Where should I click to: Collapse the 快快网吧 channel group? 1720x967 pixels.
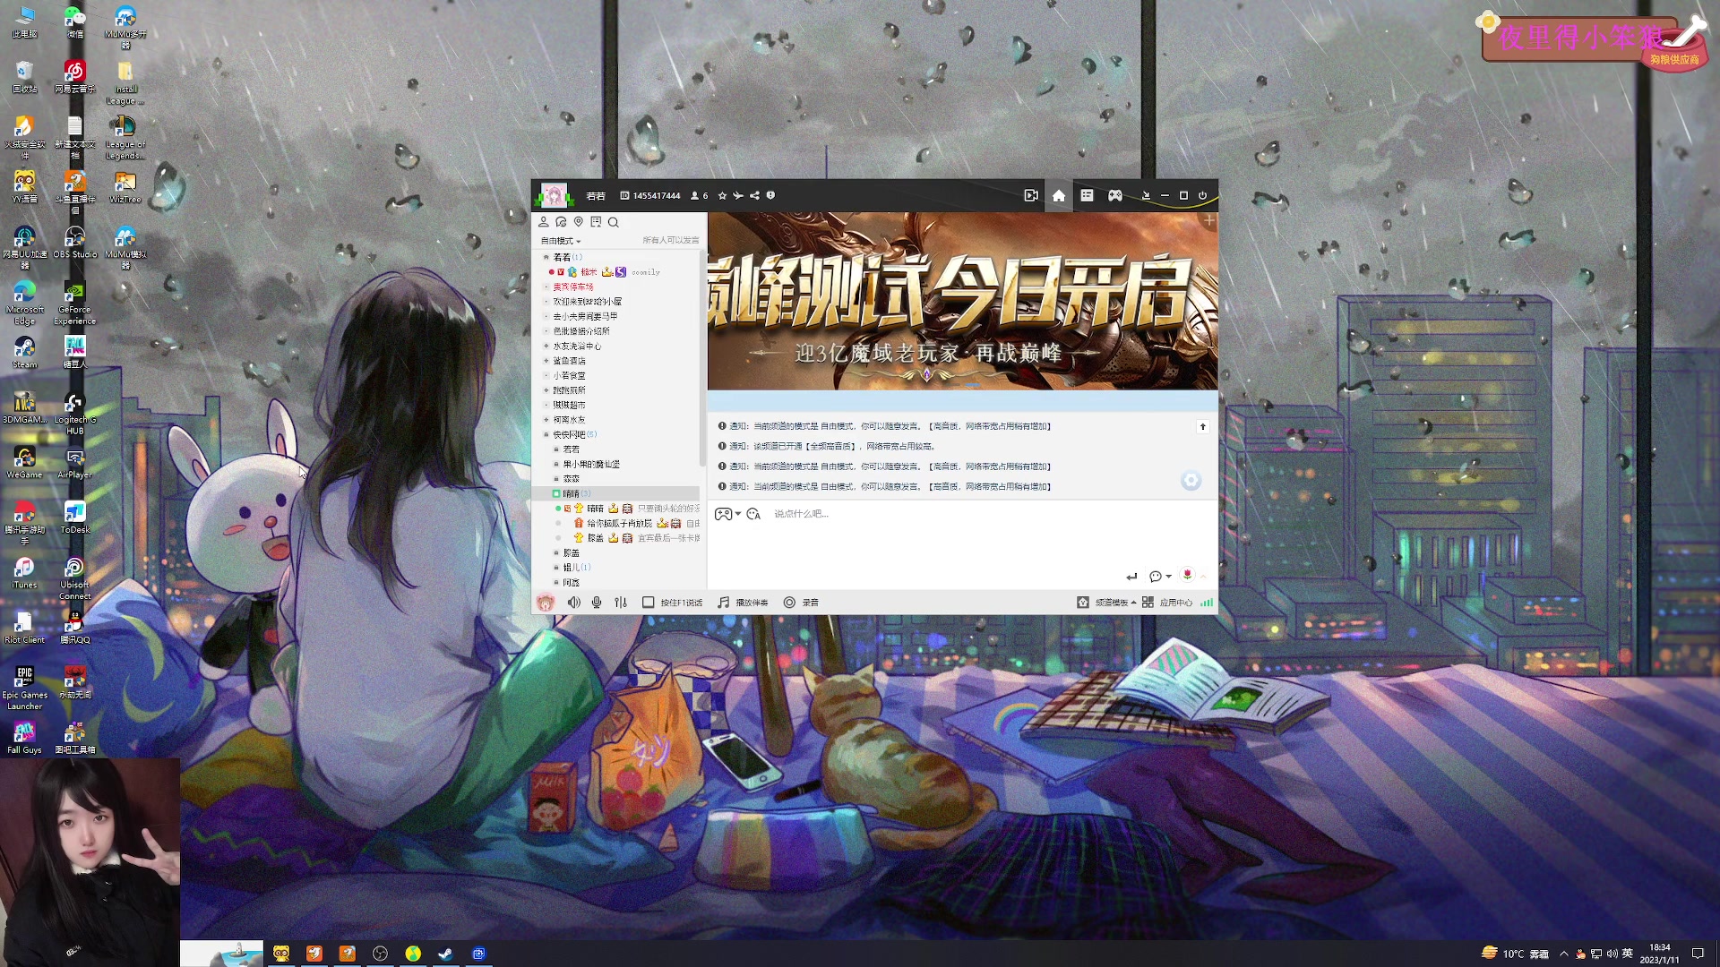click(x=546, y=435)
